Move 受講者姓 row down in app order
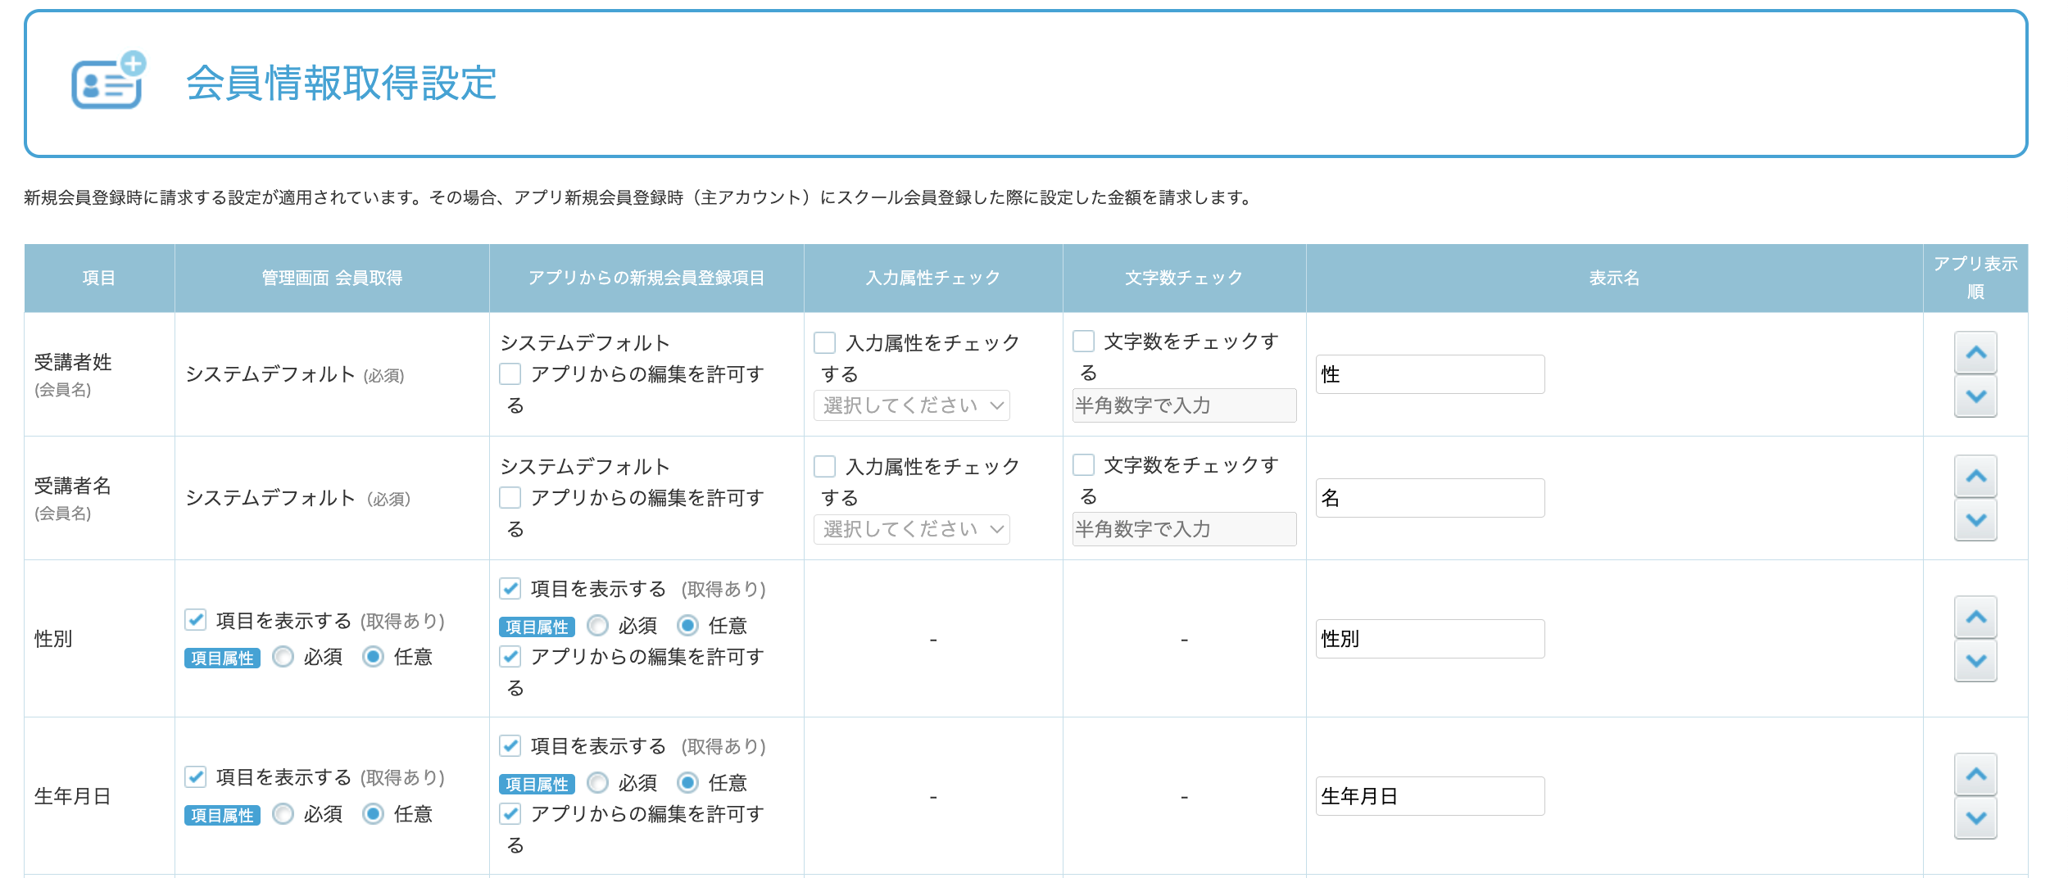Viewport: 2068px width, 878px height. click(x=1975, y=396)
